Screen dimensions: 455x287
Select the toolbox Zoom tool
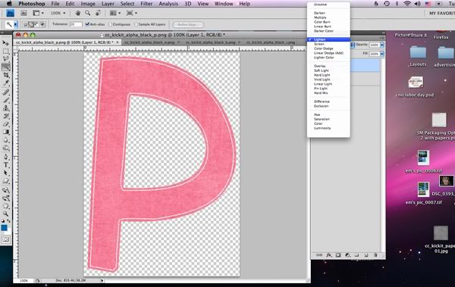coord(5,214)
